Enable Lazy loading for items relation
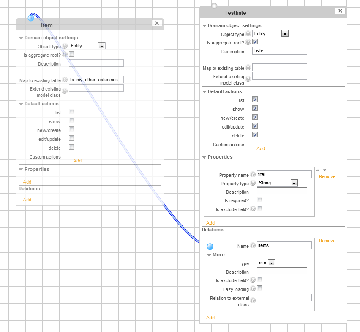 pyautogui.click(x=260, y=288)
